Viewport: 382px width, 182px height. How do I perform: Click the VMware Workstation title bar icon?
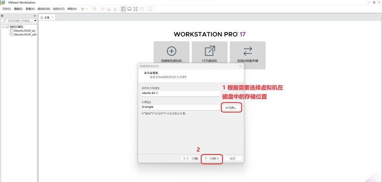3,2
